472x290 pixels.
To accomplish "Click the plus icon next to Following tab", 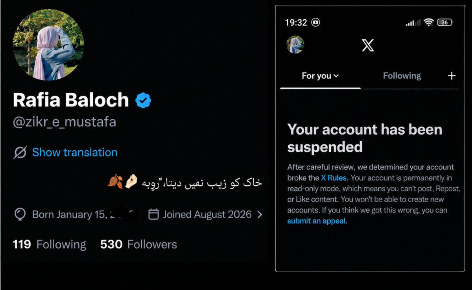I will click(x=452, y=76).
